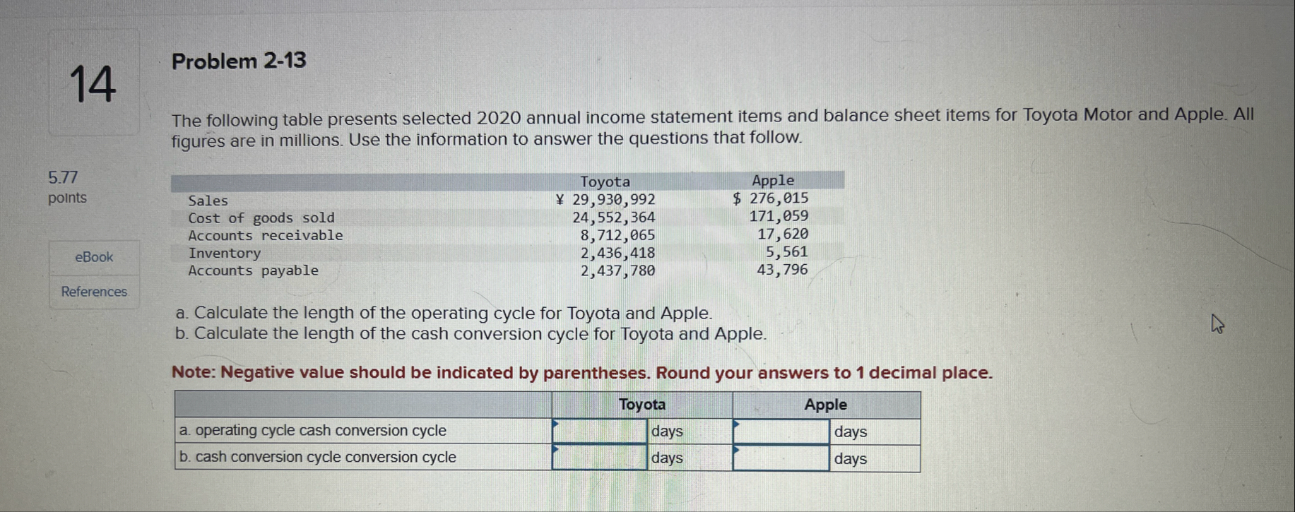1295x512 pixels.
Task: Fill in Toyota cash conversion cycle field
Action: point(600,458)
